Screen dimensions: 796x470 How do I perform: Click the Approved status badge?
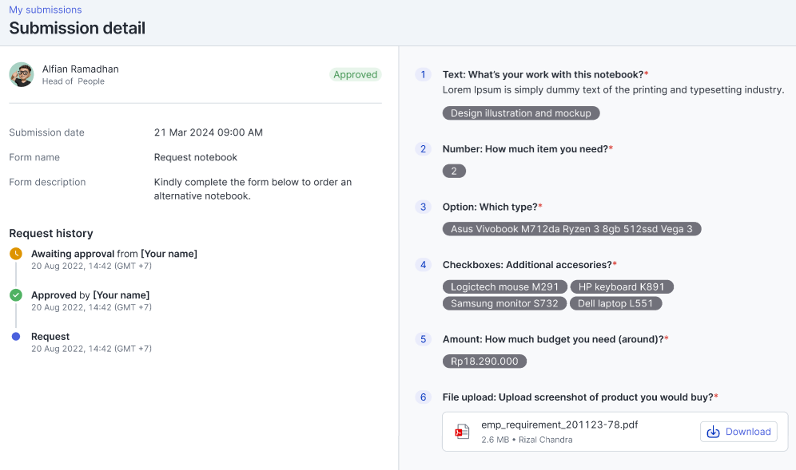tap(356, 74)
